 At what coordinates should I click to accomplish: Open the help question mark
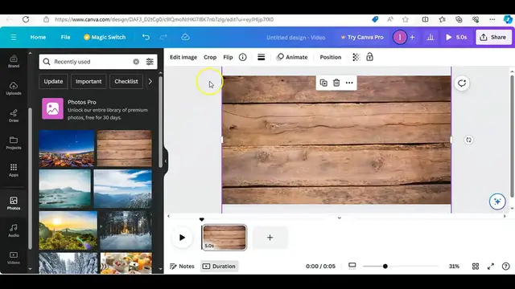(x=506, y=267)
